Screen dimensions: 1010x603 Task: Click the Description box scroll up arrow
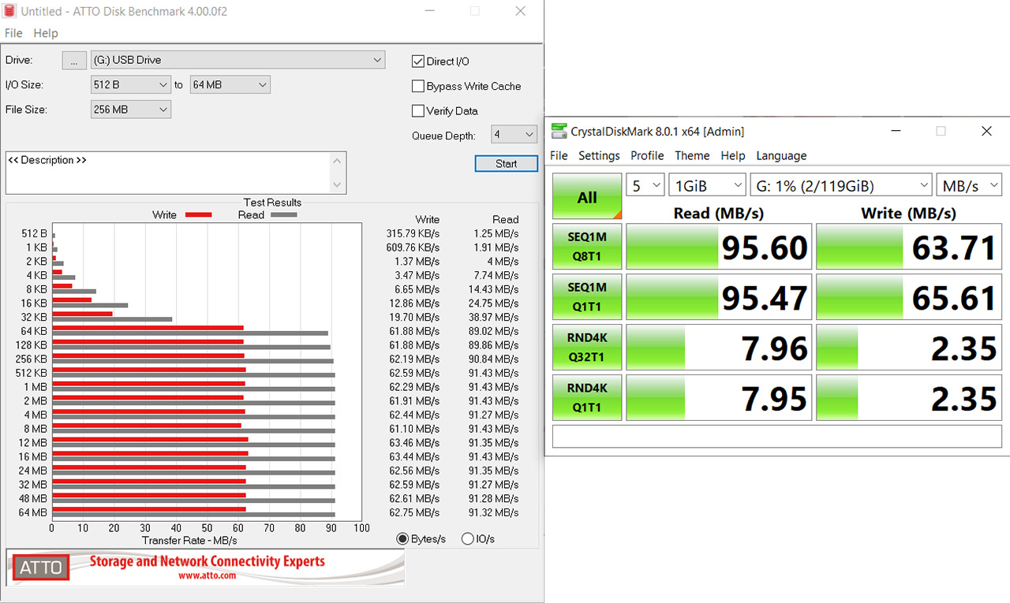(339, 160)
